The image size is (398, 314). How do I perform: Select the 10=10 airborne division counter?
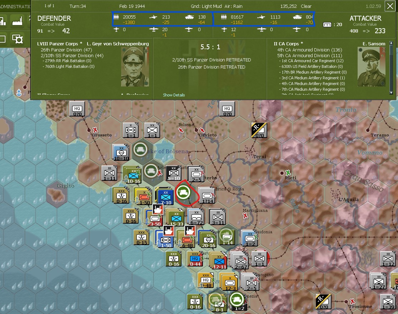pos(121,153)
